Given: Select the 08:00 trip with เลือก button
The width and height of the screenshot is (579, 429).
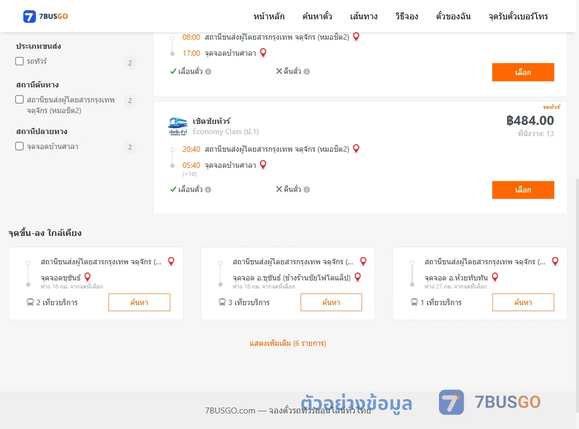Looking at the screenshot, I should (x=523, y=72).
